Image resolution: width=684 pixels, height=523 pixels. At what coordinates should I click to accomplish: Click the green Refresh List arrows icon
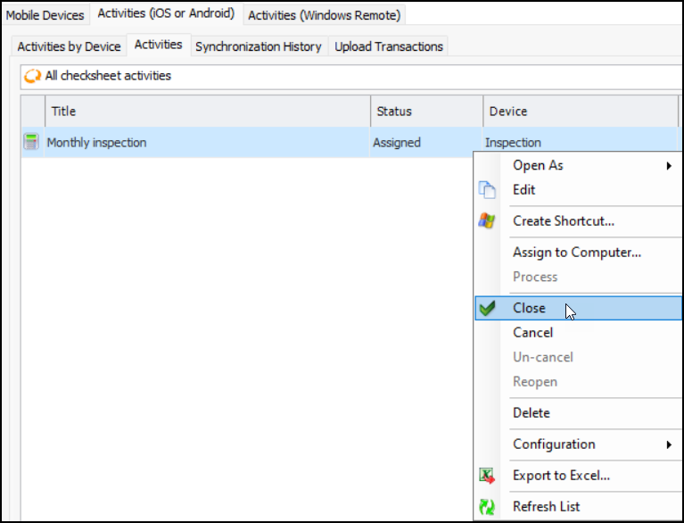(x=487, y=507)
